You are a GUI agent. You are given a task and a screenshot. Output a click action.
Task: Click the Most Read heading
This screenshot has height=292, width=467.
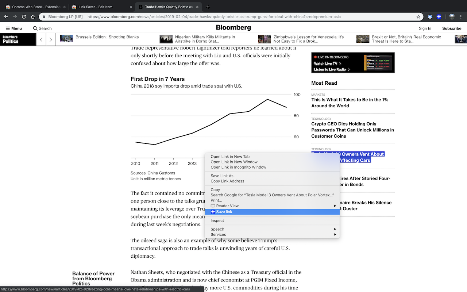324,83
